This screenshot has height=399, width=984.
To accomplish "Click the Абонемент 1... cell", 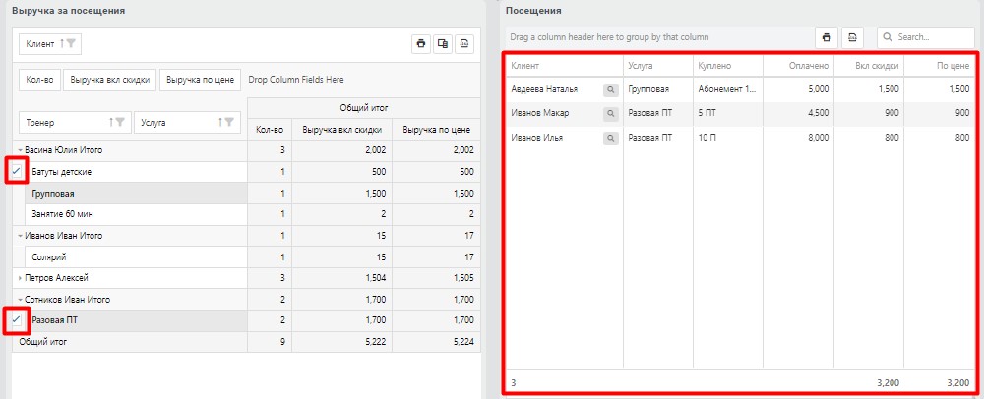I will click(x=728, y=89).
